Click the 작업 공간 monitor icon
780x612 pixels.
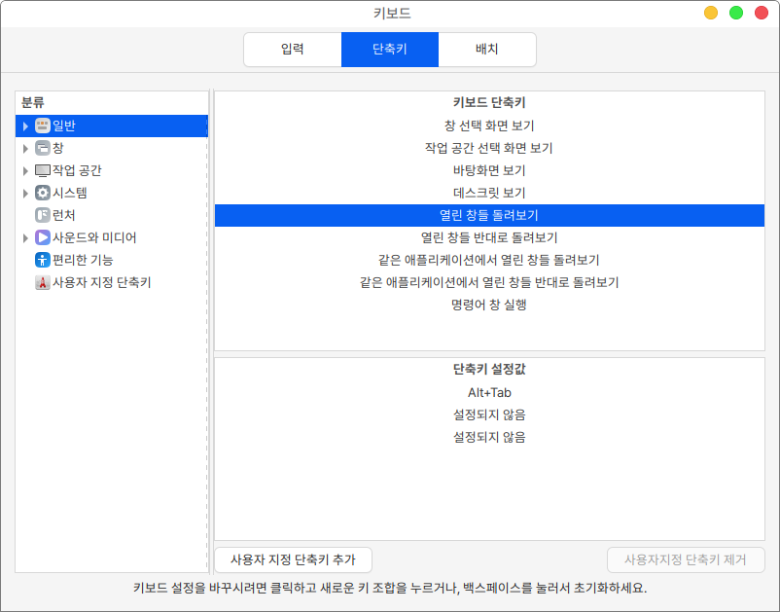[42, 170]
